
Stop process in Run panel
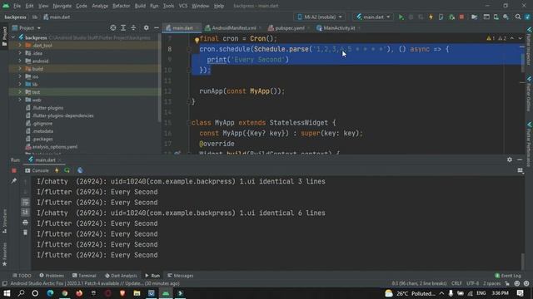[x=14, y=170]
